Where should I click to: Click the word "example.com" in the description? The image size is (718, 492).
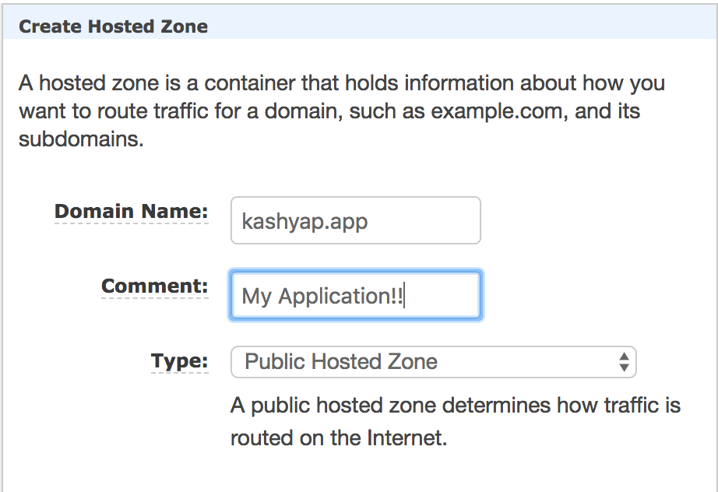(497, 111)
